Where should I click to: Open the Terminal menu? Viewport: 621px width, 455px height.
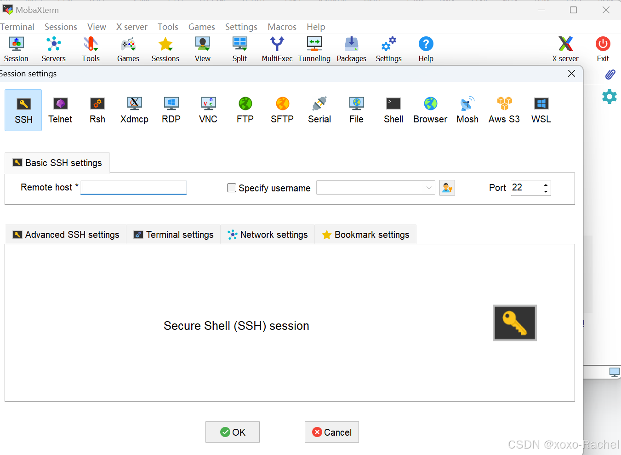17,27
